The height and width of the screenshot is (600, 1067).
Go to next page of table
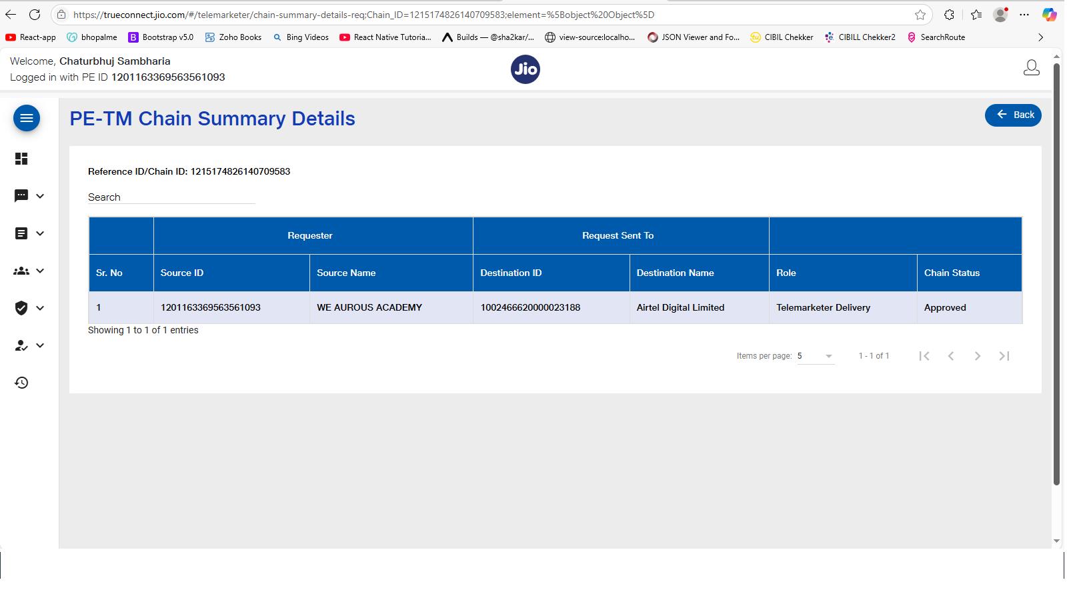978,356
